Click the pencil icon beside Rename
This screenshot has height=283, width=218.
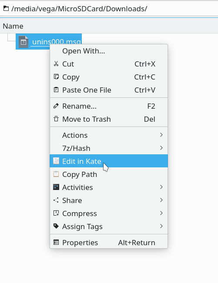(x=56, y=106)
